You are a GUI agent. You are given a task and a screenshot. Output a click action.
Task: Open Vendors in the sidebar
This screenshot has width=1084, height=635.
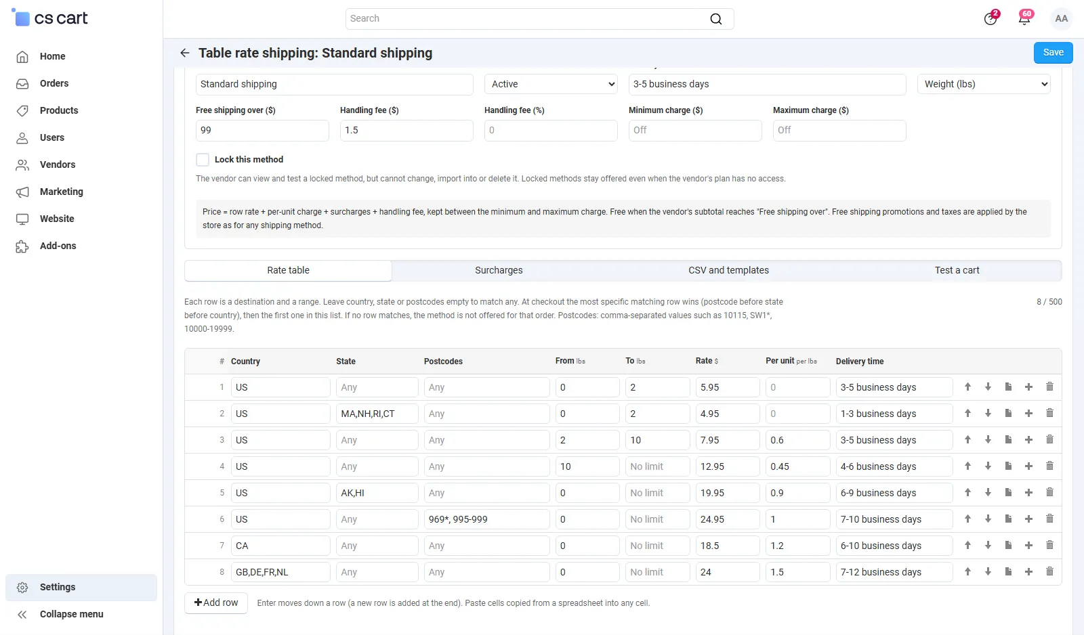pos(81,165)
